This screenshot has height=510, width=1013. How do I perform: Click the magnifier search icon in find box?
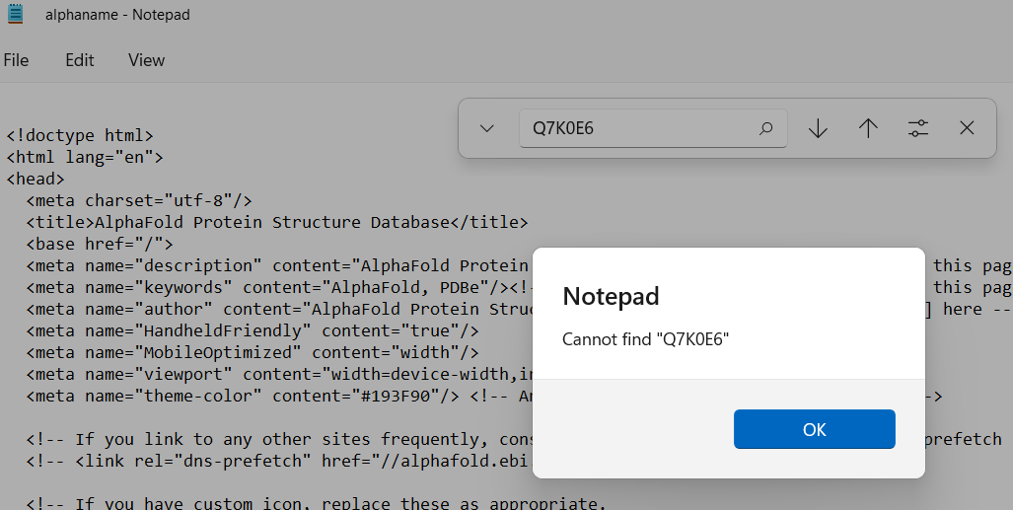(766, 128)
